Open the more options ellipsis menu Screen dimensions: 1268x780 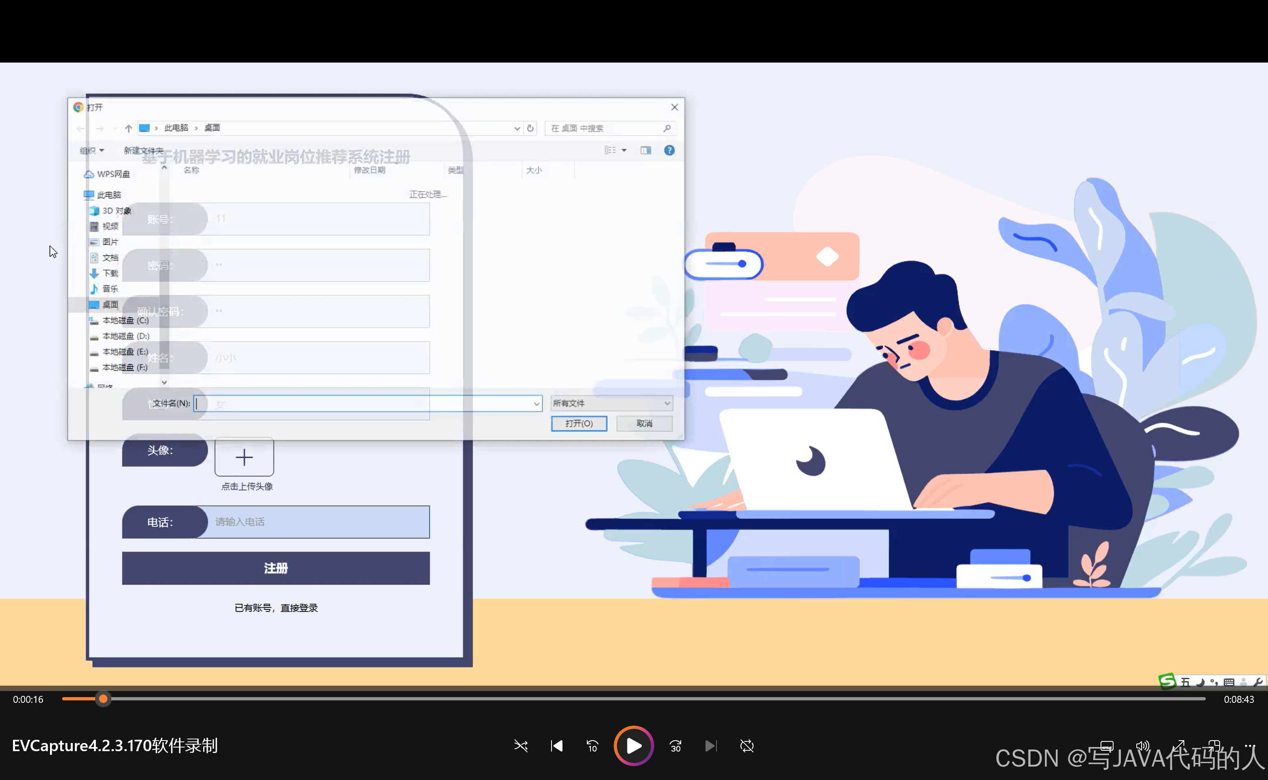tap(1250, 746)
